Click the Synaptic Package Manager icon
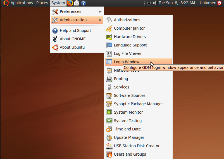 109,104
